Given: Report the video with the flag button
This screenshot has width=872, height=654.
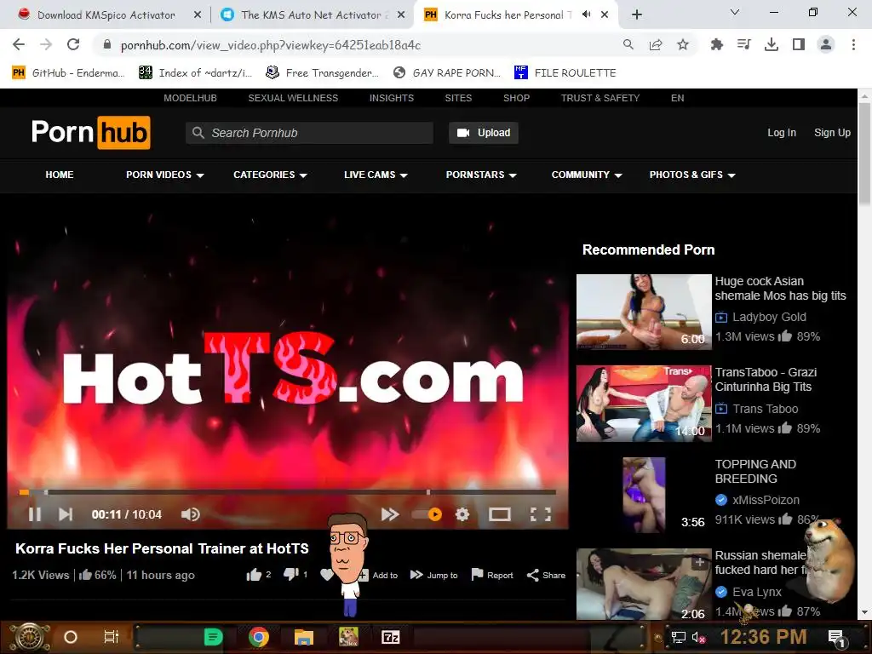Looking at the screenshot, I should [492, 575].
